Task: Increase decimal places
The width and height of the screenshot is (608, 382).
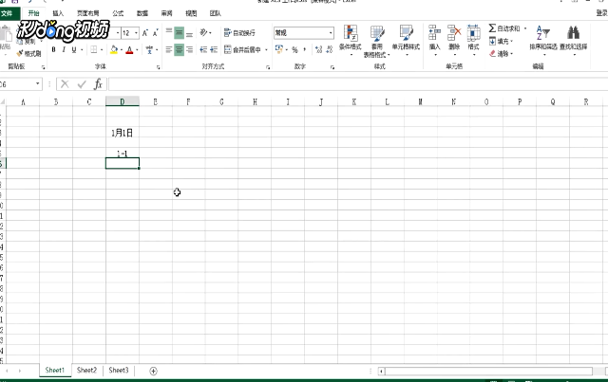Action: click(x=319, y=49)
